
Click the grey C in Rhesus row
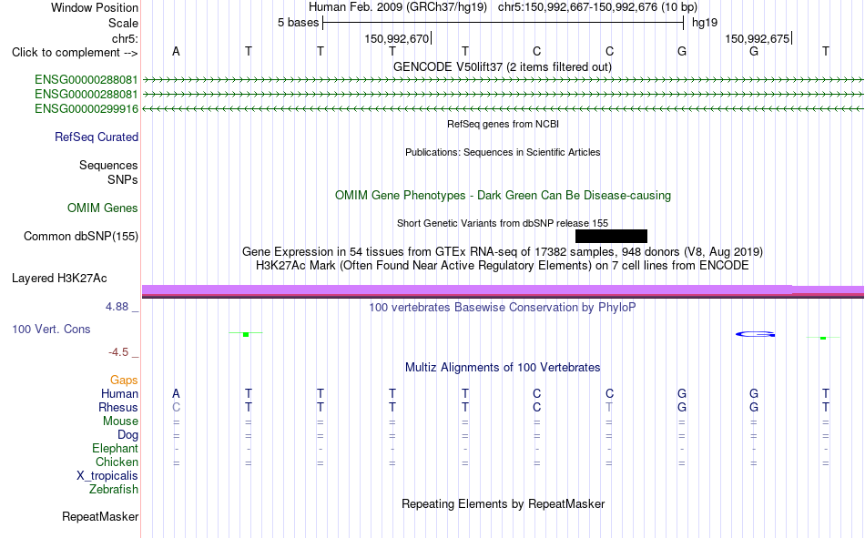pos(176,407)
